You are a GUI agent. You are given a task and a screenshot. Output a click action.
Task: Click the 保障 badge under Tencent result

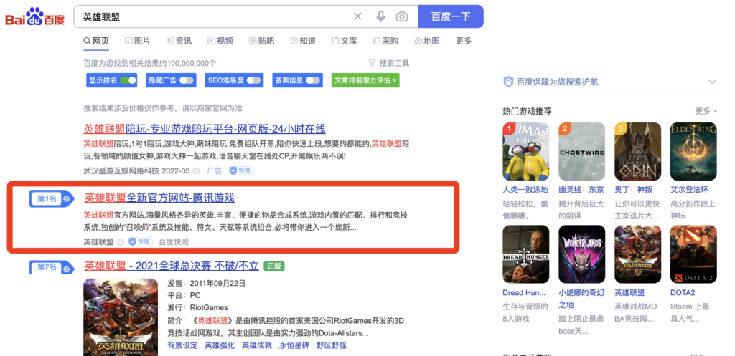tap(141, 241)
